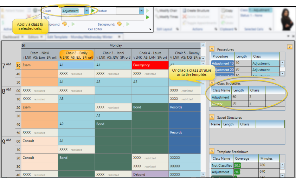Collapse the Procedures panel
The width and height of the screenshot is (296, 178).
click(212, 50)
